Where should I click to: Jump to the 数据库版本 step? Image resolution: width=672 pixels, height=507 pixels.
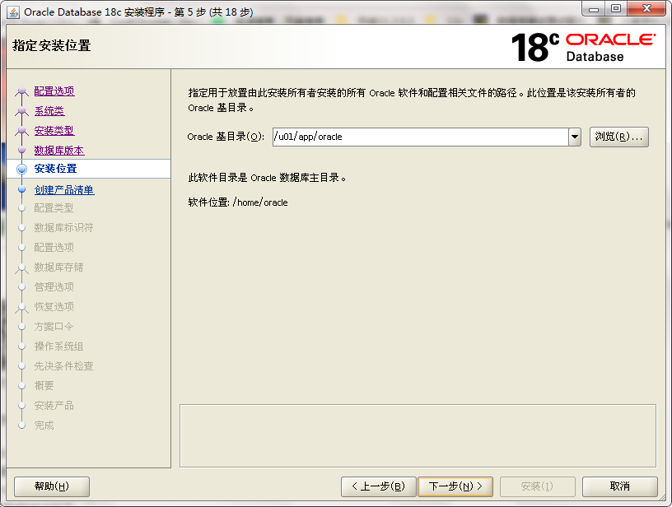pyautogui.click(x=59, y=151)
